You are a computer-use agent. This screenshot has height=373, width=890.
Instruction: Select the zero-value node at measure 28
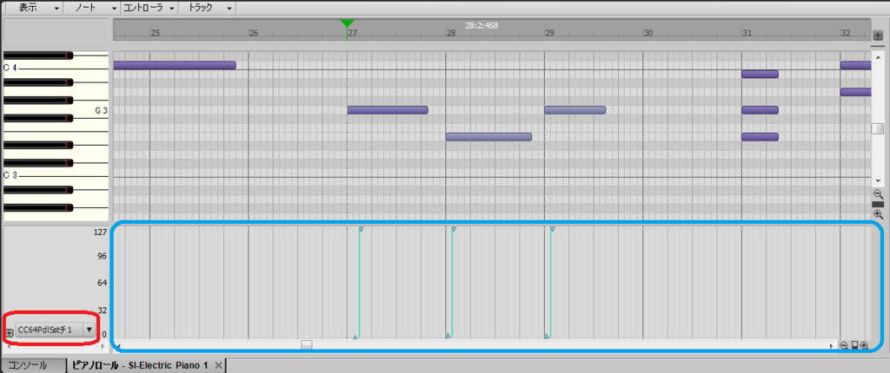click(x=448, y=336)
